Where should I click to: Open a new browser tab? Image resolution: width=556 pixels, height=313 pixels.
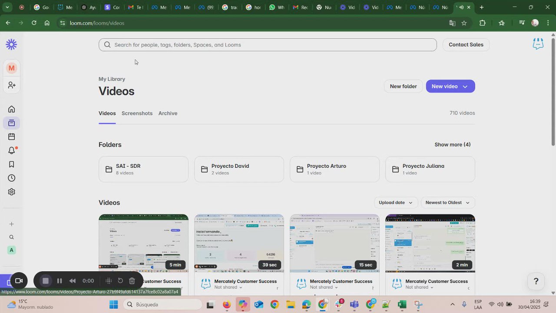(481, 7)
